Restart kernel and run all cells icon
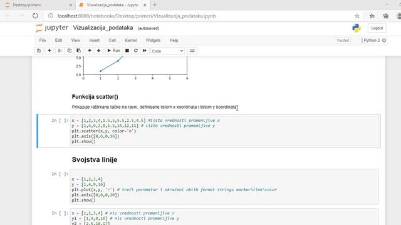 145,51
